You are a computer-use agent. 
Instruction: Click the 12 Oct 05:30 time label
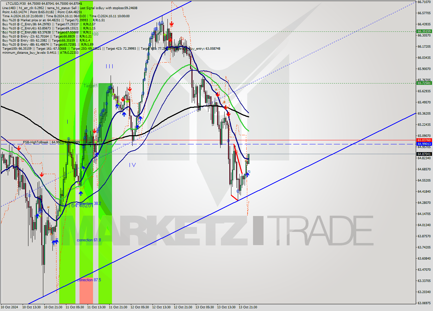(x=140, y=307)
